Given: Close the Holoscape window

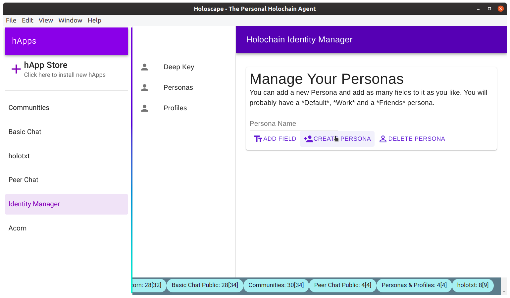Looking at the screenshot, I should pyautogui.click(x=501, y=9).
